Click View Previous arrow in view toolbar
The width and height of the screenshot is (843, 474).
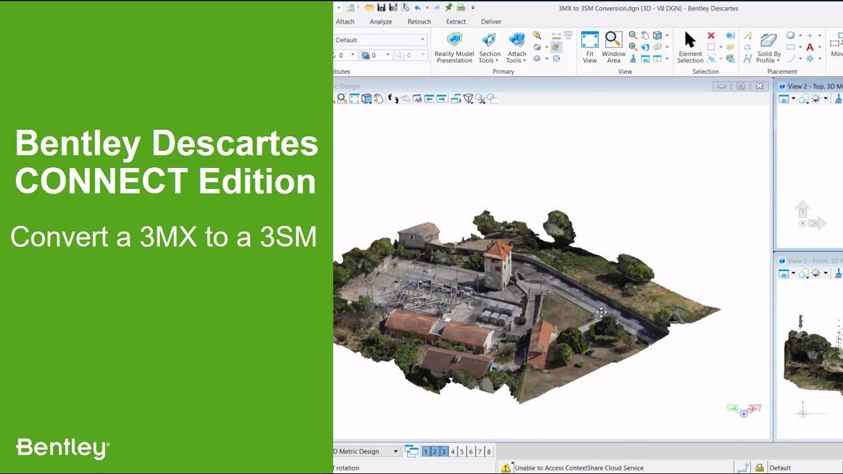point(429,98)
